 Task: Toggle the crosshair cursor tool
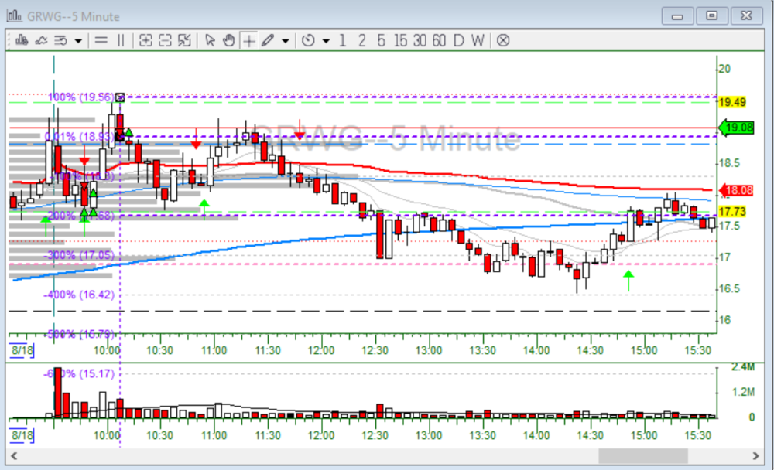point(248,41)
